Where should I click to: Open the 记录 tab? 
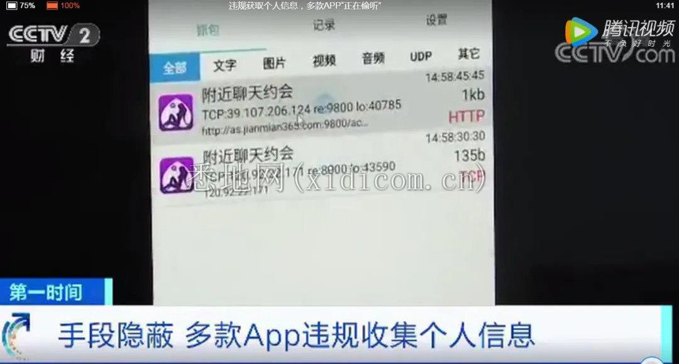(324, 25)
